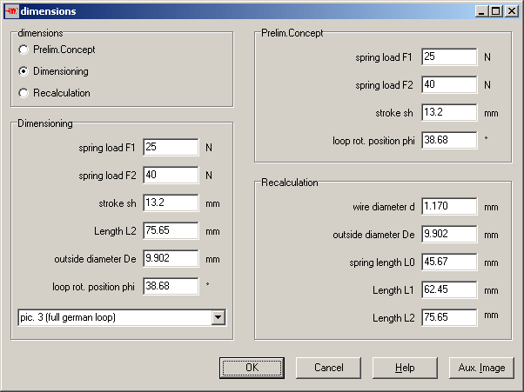Image resolution: width=524 pixels, height=392 pixels.
Task: Select the spring length L0 field
Action: pos(449,262)
